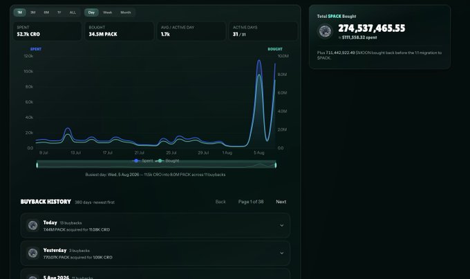The height and width of the screenshot is (279, 470).
Task: Expand the Yesterday buyback row chevron
Action: click(282, 253)
